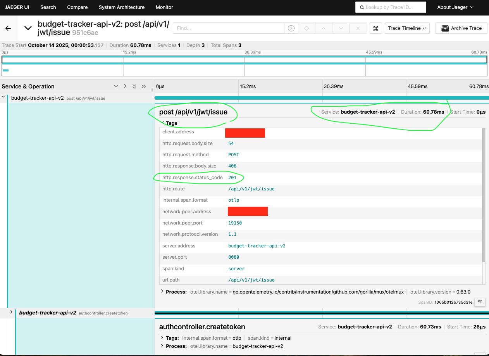This screenshot has height=356, width=489.
Task: Open the Compare page in navbar
Action: tap(77, 7)
